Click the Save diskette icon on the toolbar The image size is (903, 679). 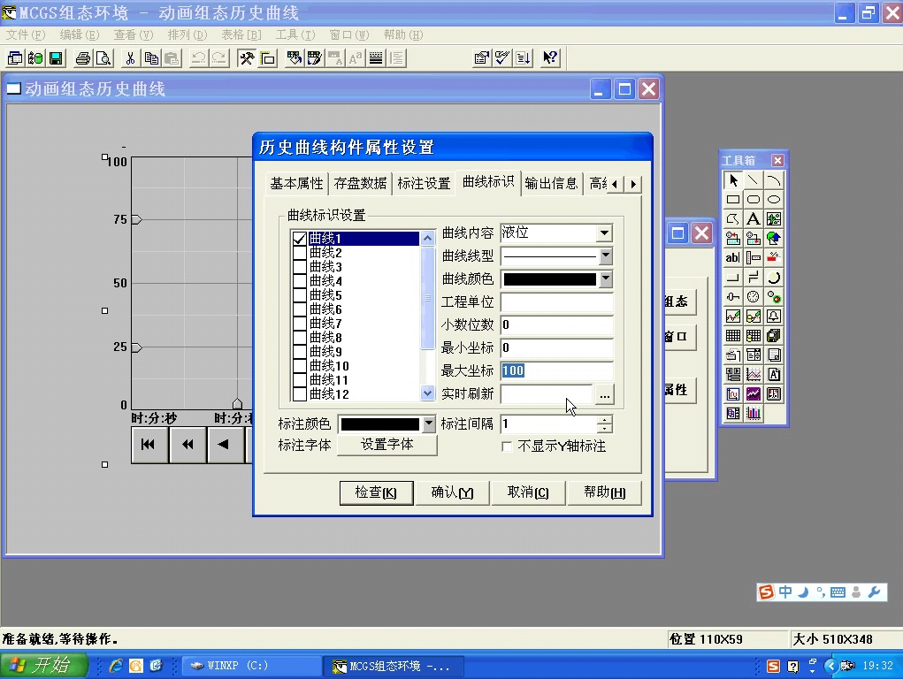[56, 57]
